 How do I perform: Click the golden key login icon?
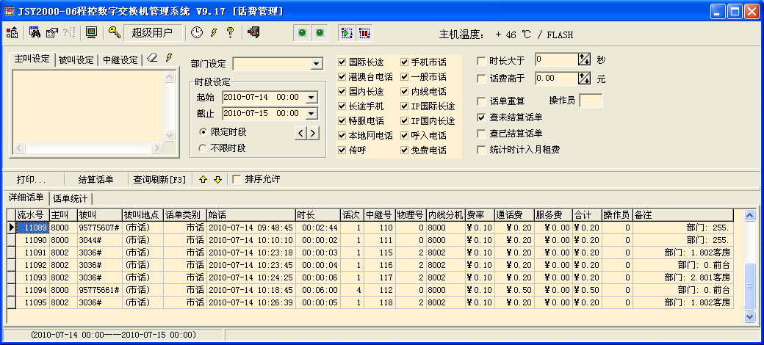pyautogui.click(x=114, y=32)
